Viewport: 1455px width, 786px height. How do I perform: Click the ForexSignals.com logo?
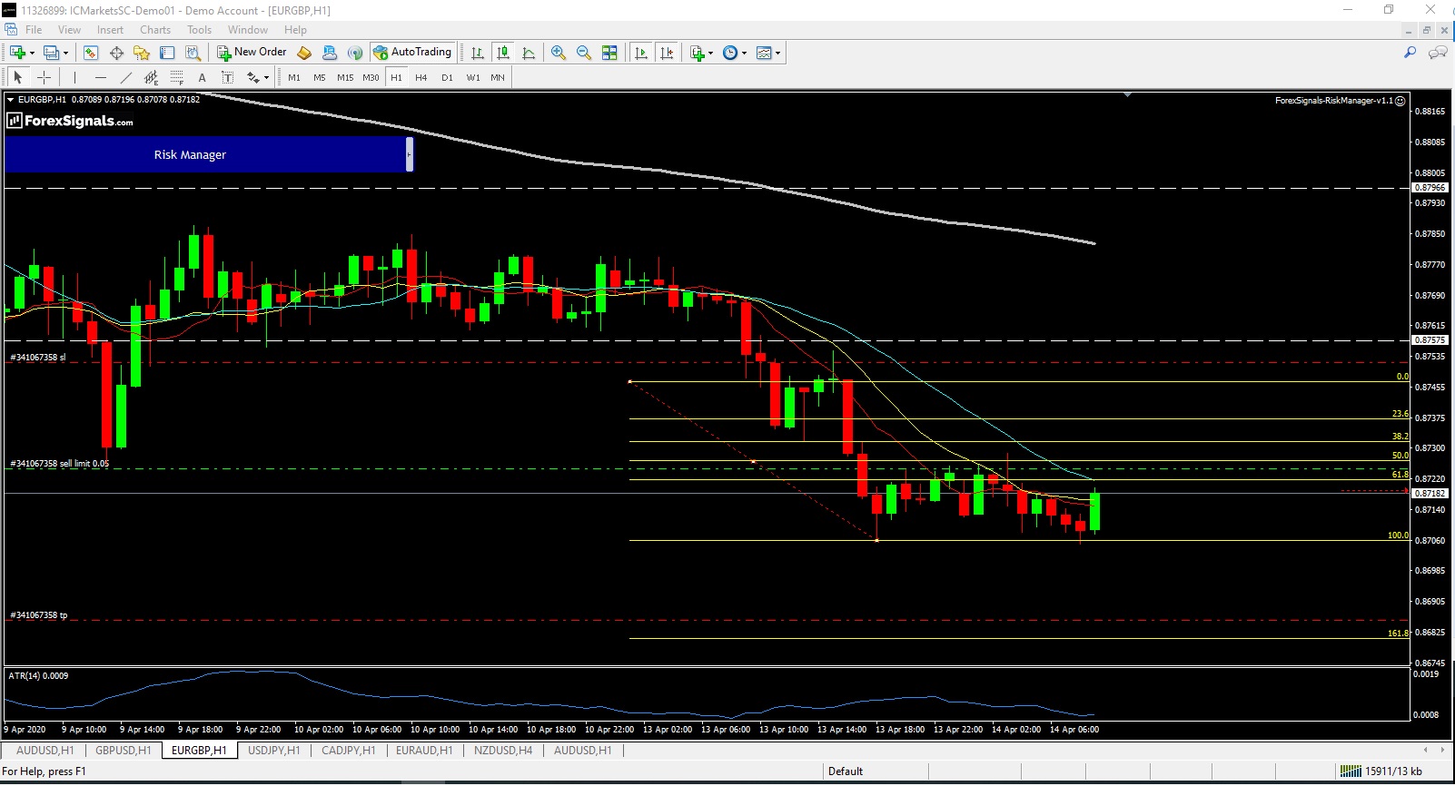71,121
